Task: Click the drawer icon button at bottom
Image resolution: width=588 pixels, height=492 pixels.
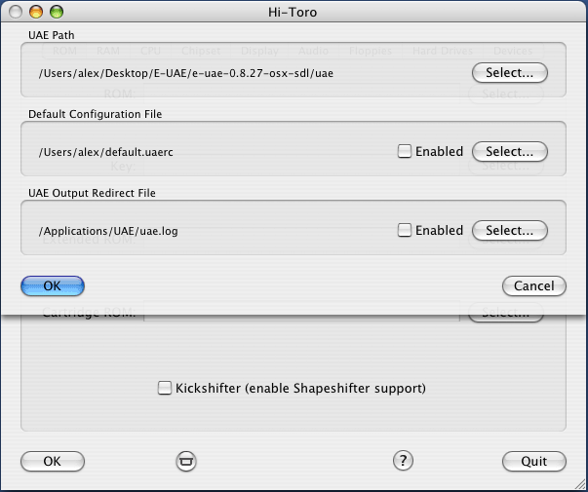Action: pos(186,461)
